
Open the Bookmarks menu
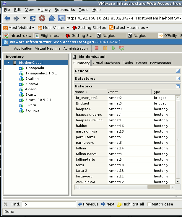coord(65,10)
